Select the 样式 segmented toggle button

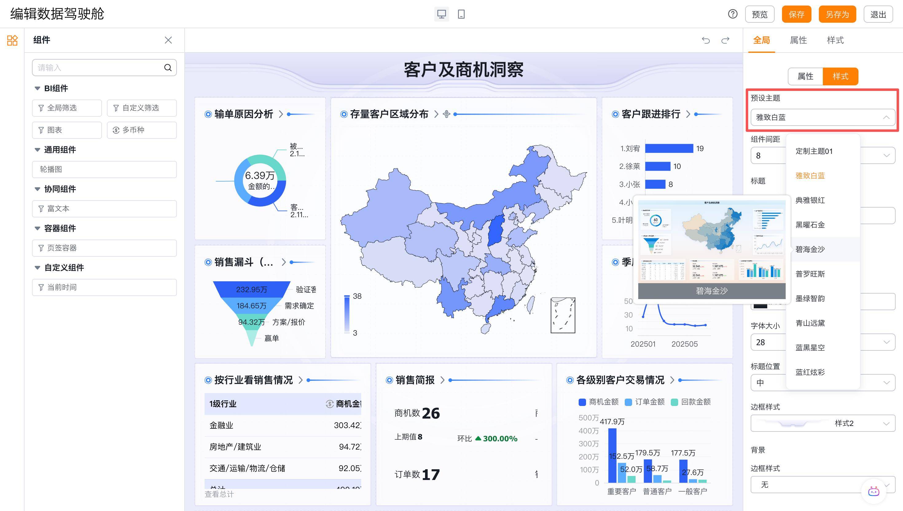[x=840, y=76]
